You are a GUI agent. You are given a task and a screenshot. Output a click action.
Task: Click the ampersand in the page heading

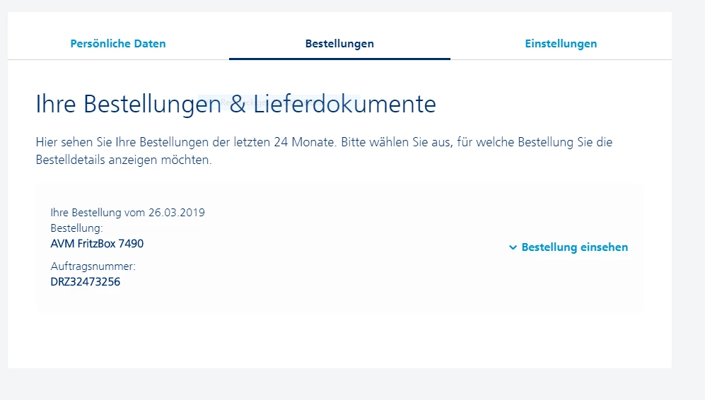click(x=238, y=105)
